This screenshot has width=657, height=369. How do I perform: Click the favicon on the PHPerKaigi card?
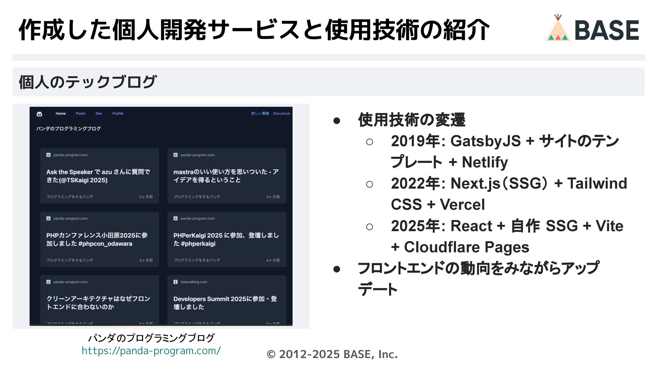(176, 219)
